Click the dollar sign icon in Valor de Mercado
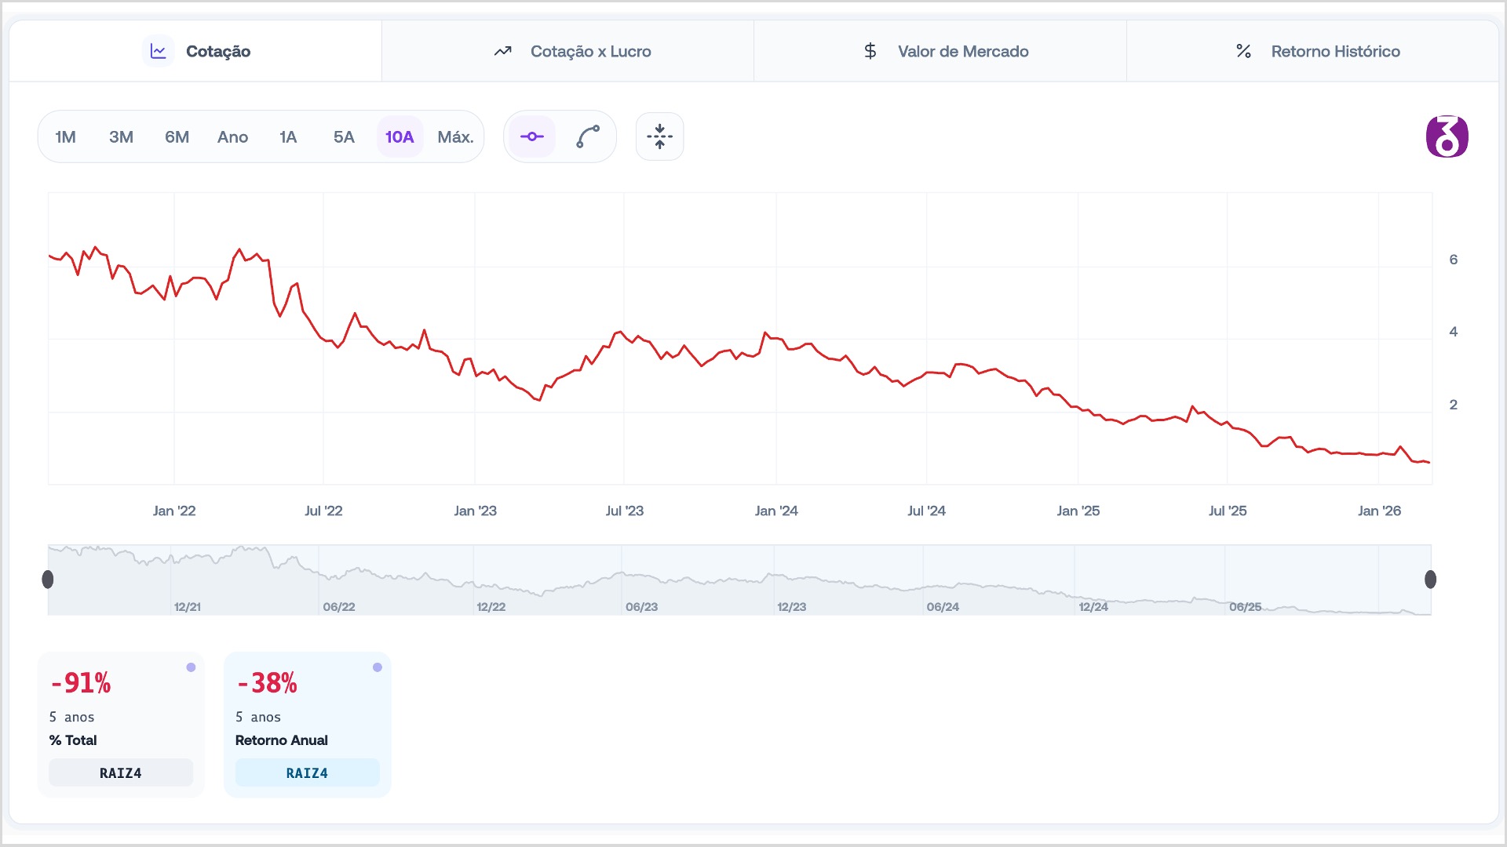The height and width of the screenshot is (847, 1507). (870, 51)
